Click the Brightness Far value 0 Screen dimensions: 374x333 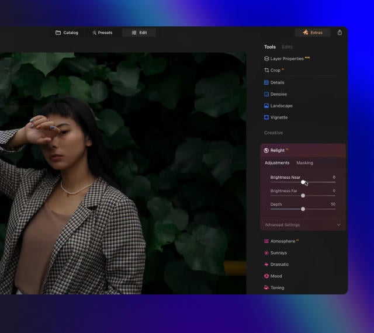[x=334, y=190]
